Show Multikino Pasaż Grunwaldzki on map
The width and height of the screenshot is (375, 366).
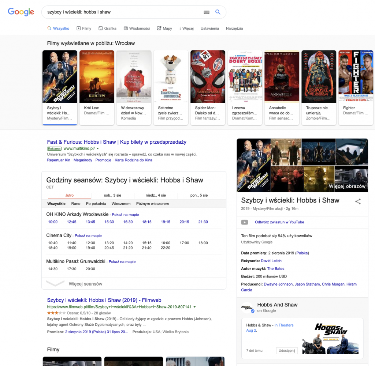(x=122, y=262)
